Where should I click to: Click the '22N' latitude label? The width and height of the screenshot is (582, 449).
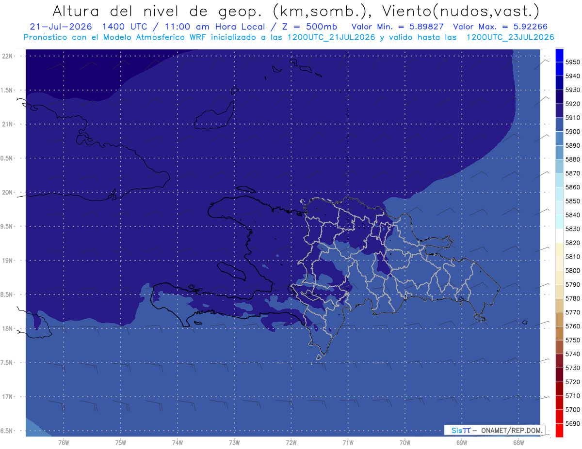click(7, 56)
